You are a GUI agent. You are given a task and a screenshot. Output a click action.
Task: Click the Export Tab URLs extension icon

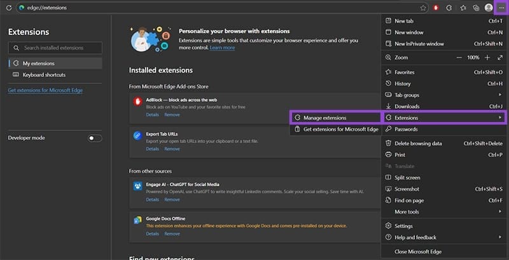137,135
